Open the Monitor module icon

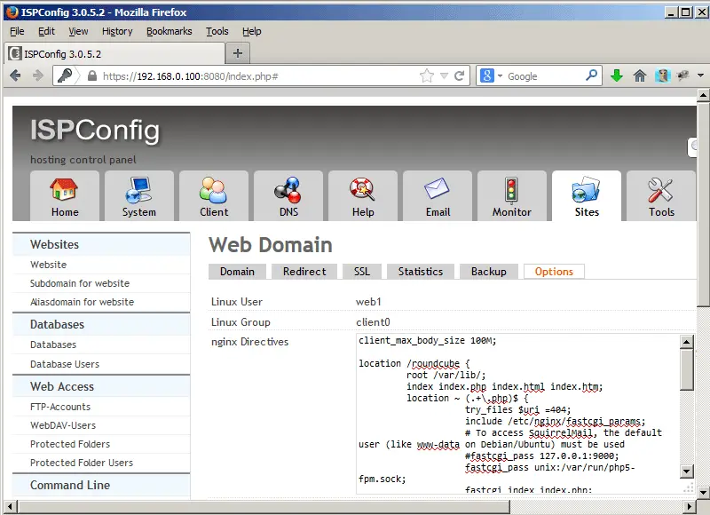(x=512, y=196)
